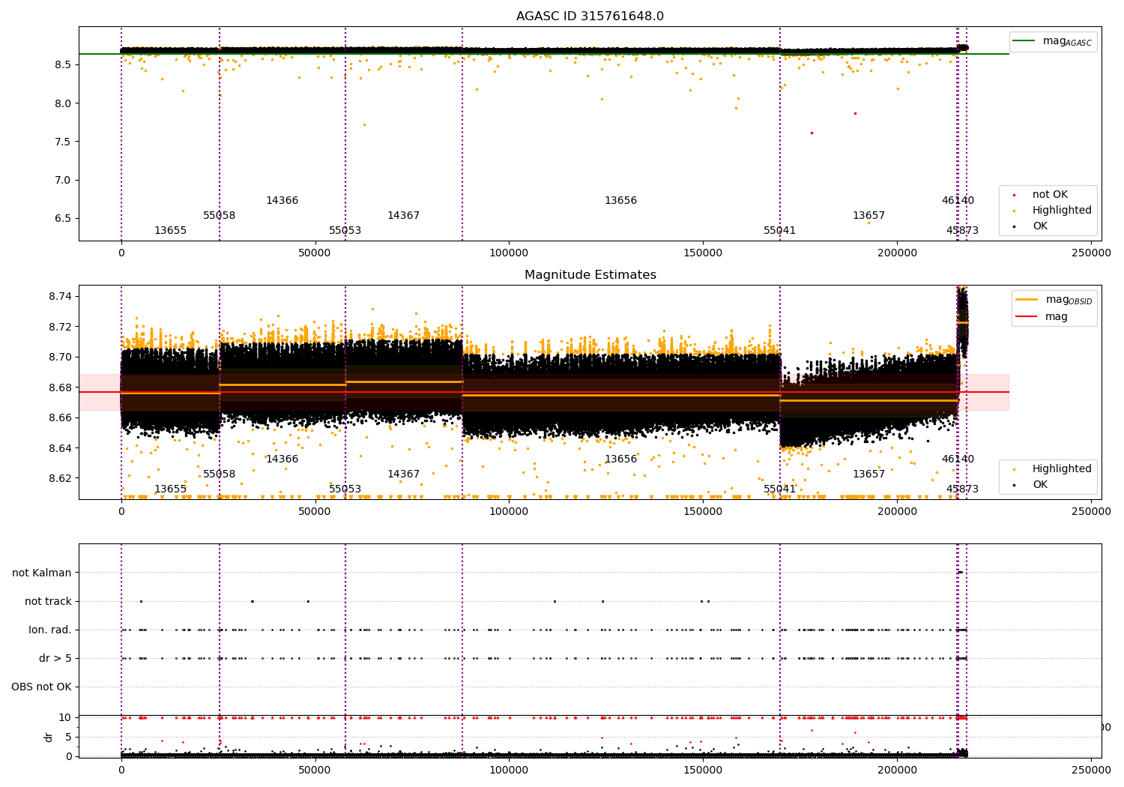Click the 'Magnitude Estimates' plot title

pyautogui.click(x=590, y=275)
